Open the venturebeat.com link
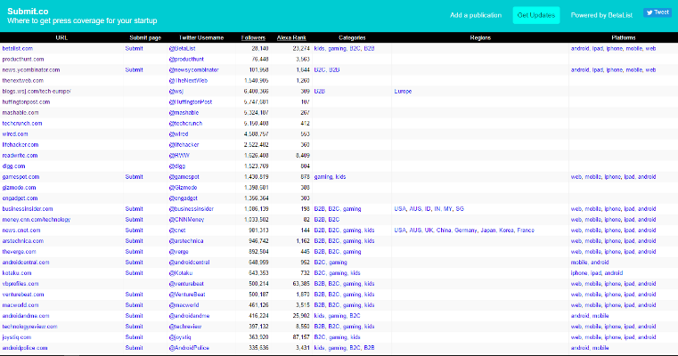678x356 pixels. [23, 295]
